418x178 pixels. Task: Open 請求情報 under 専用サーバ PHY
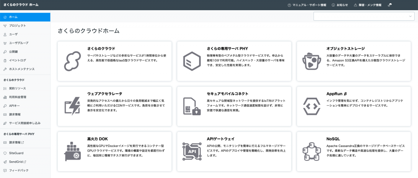25,143
